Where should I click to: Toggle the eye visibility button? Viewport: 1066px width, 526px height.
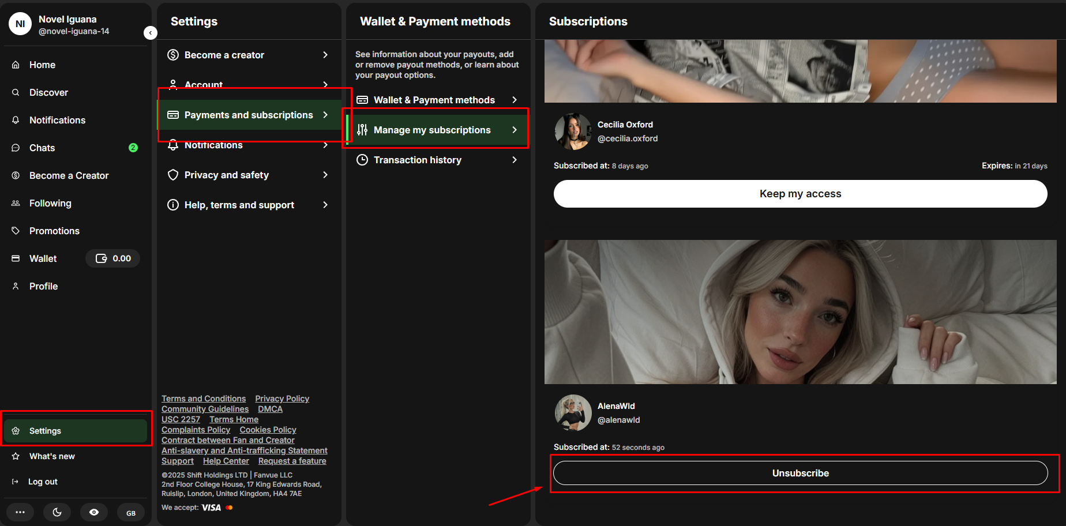pyautogui.click(x=94, y=512)
